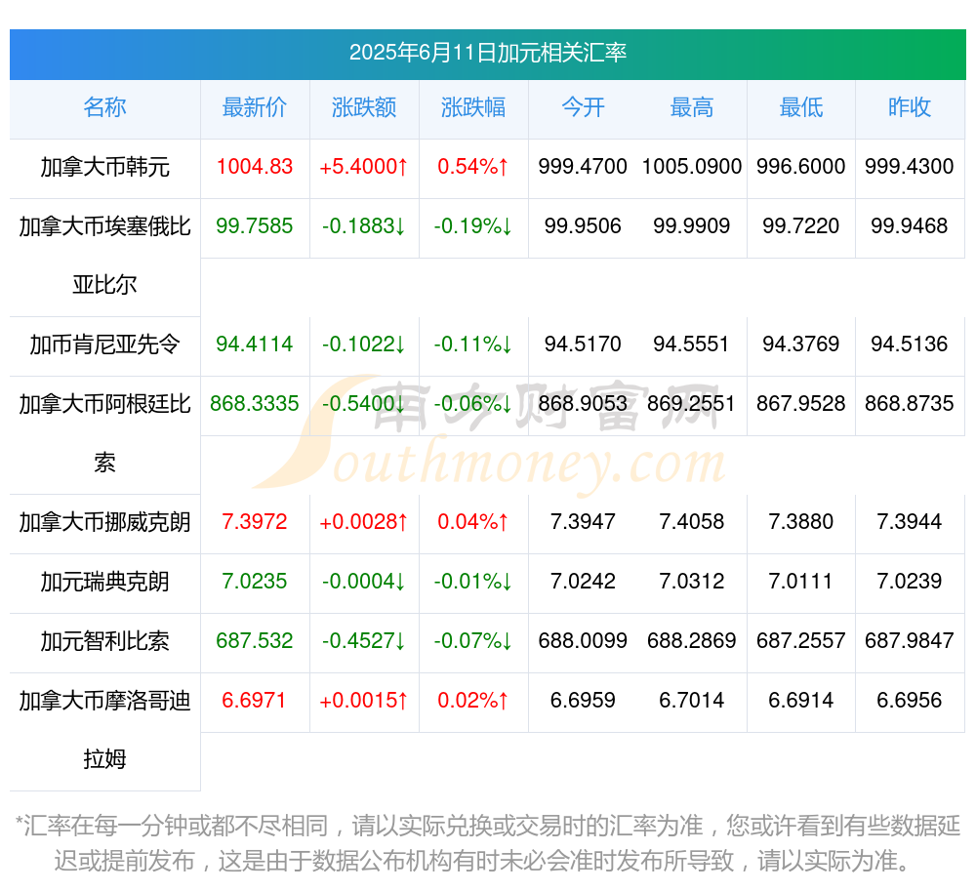Viewport: 976px width, 891px height.
Task: Click latest price 7.3972
Action: click(255, 522)
